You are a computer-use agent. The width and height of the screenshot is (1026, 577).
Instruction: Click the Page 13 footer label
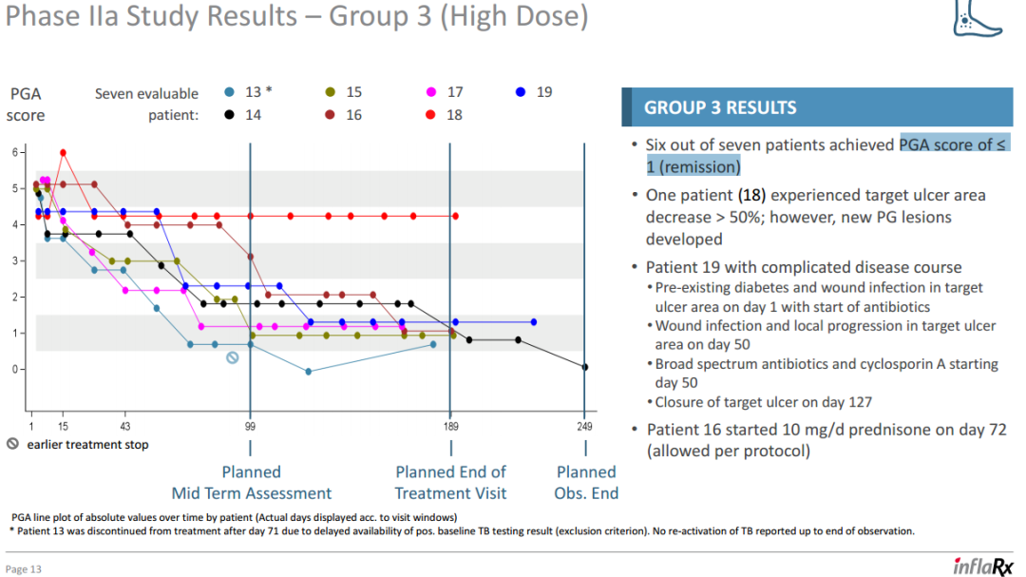coord(24,569)
